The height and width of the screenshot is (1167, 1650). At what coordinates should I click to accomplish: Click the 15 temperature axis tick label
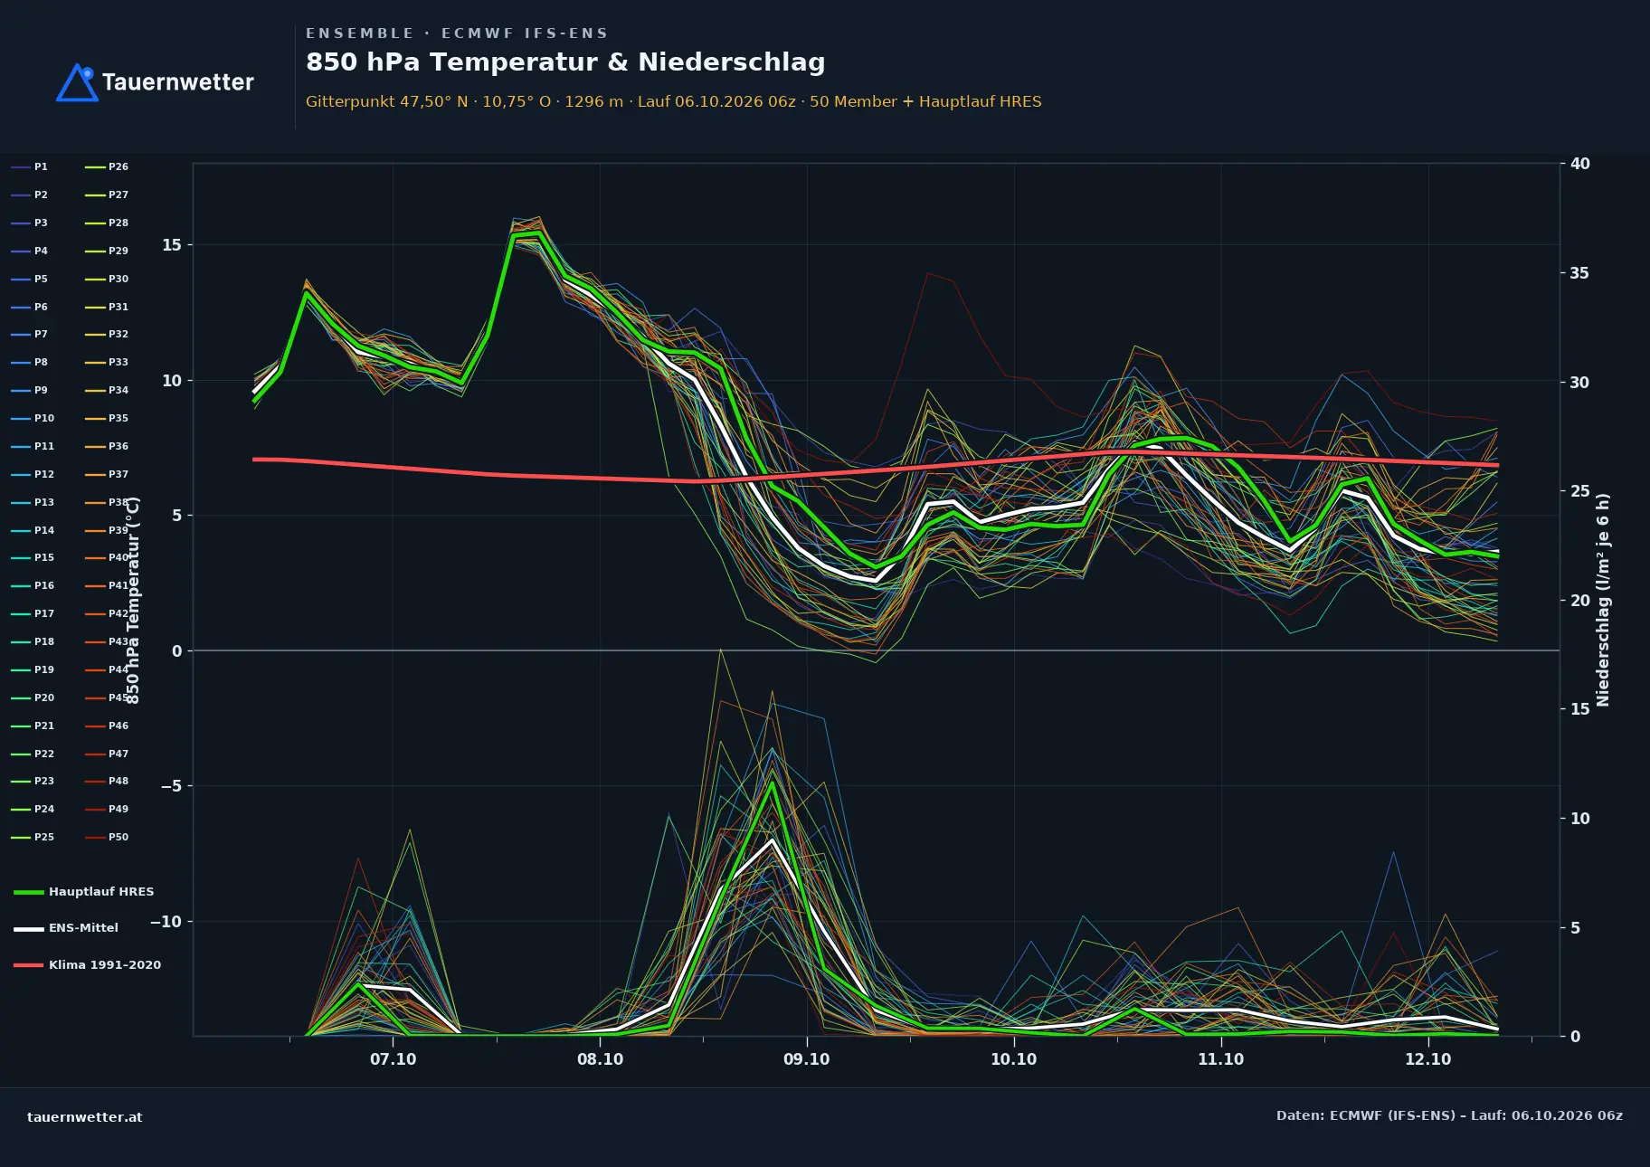click(x=172, y=245)
